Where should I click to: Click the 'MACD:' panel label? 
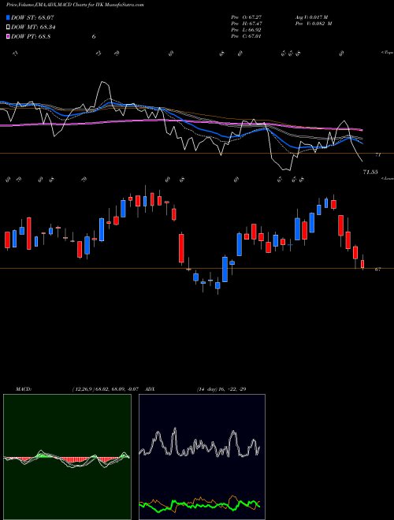(x=23, y=389)
